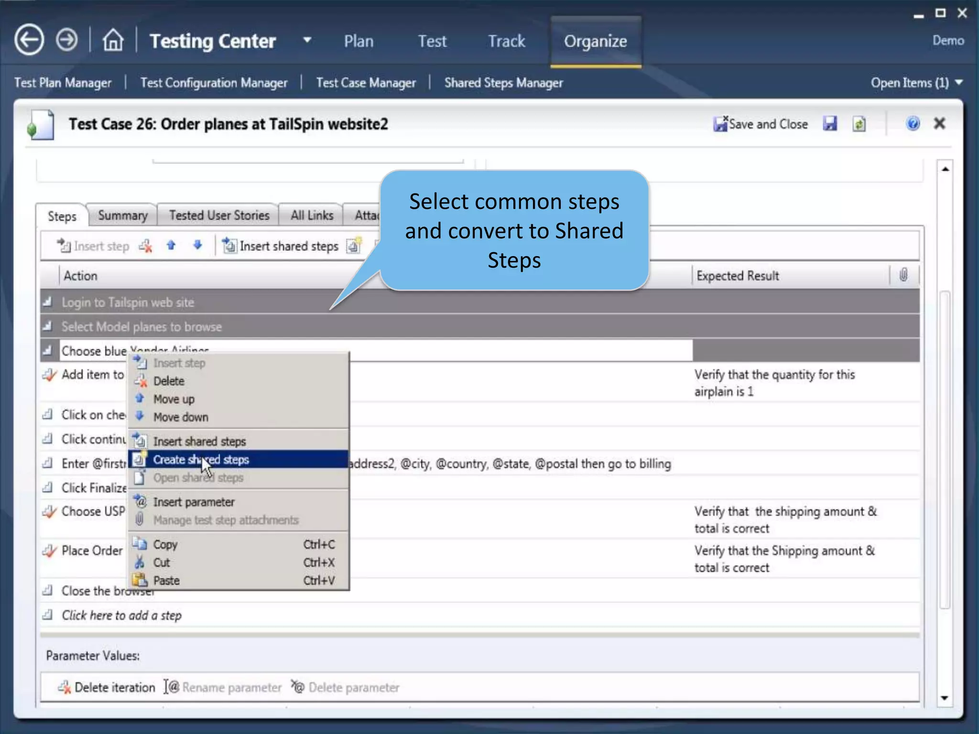Expand the Testing Center dropdown arrow
The width and height of the screenshot is (979, 734).
click(307, 40)
